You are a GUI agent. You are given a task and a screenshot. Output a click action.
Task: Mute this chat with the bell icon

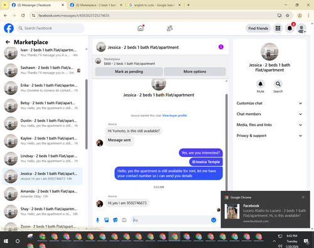pyautogui.click(x=261, y=84)
